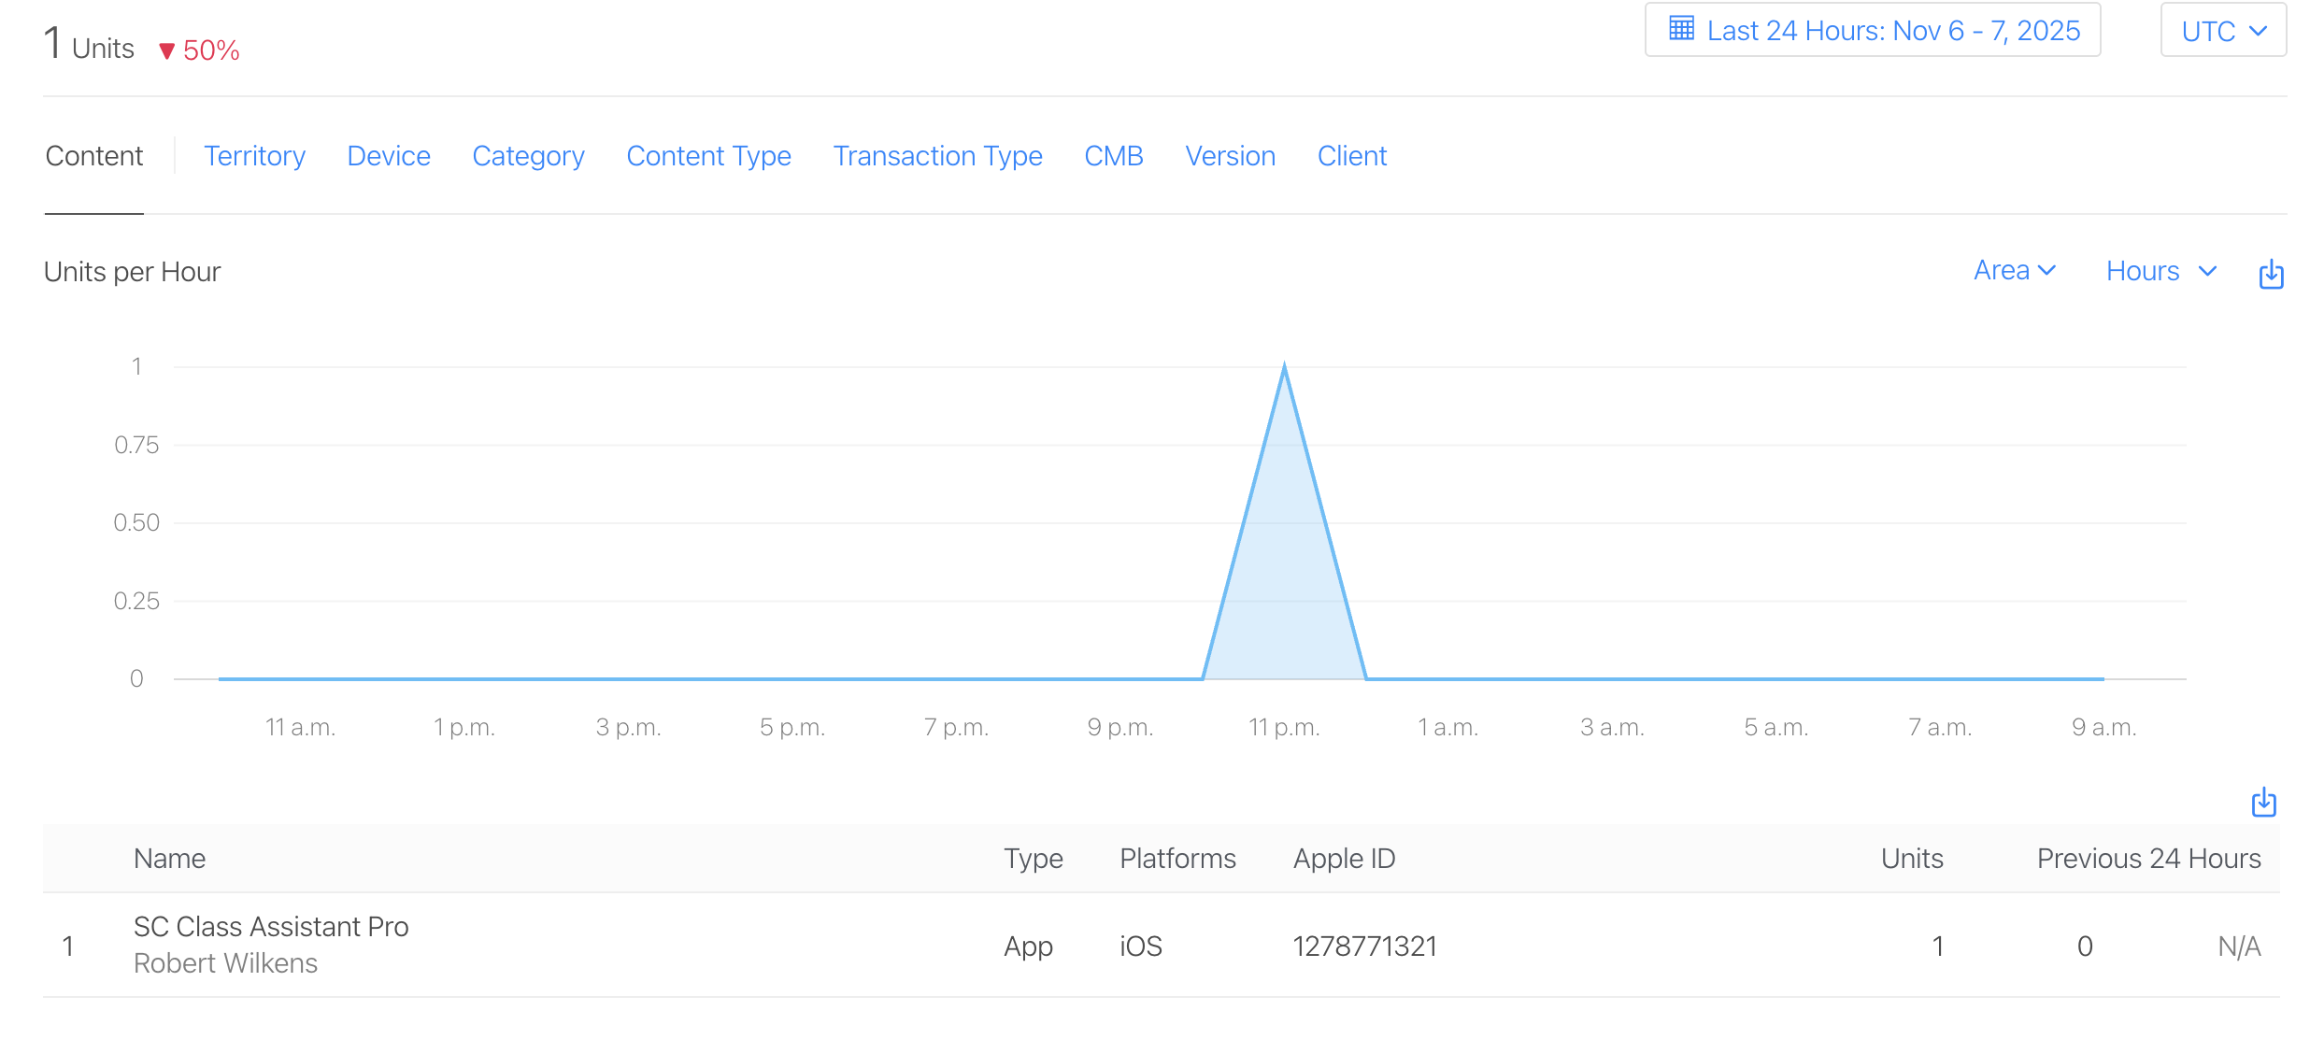Open the Device tab
Viewport: 2310px width, 1039px height.
[x=388, y=155]
